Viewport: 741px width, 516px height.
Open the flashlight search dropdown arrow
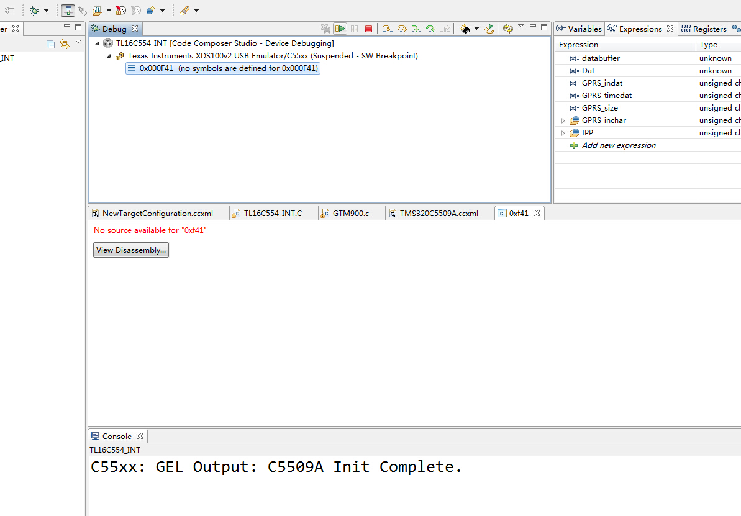197,11
